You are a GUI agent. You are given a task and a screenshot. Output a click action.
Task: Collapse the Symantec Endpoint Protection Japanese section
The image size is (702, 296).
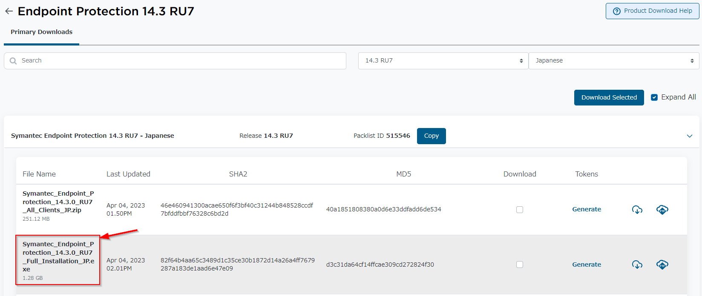(x=689, y=136)
